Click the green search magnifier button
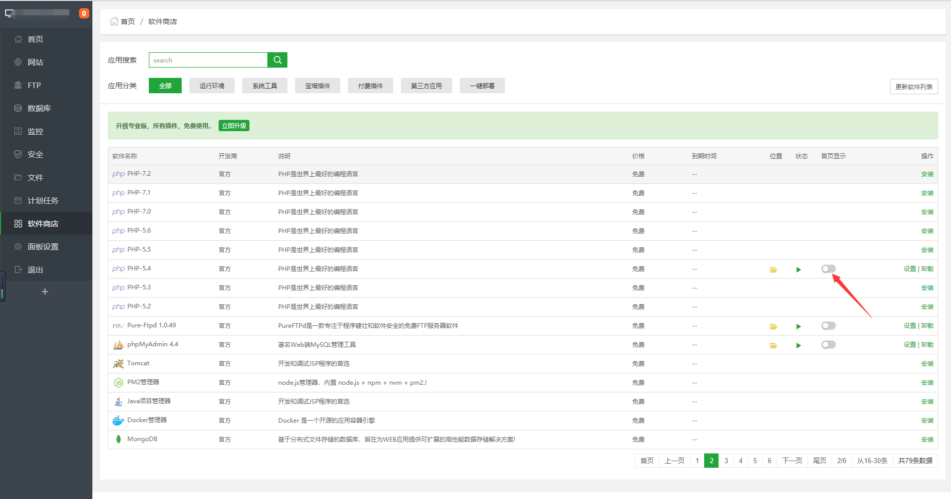Screen dimensions: 951x499 pyautogui.click(x=277, y=60)
